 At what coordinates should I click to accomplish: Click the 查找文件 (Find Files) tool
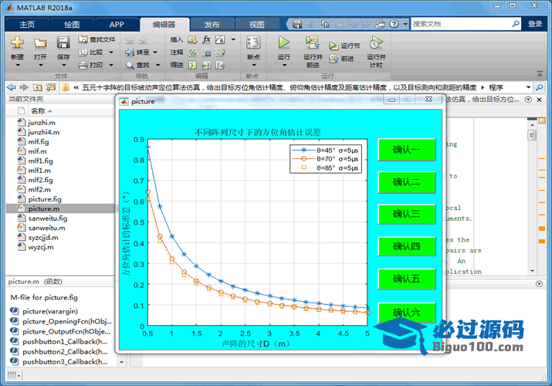tap(97, 39)
